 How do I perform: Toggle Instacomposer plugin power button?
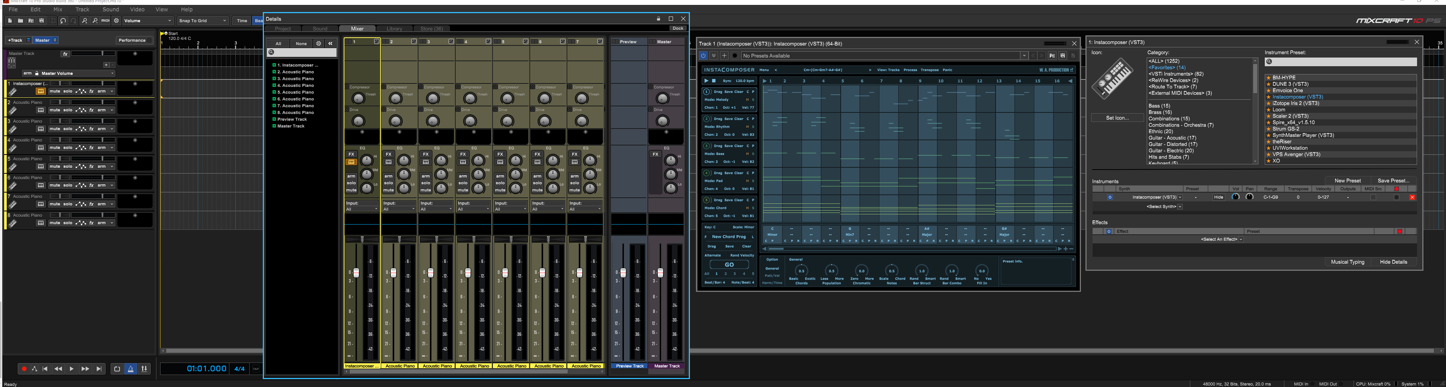[x=703, y=56]
